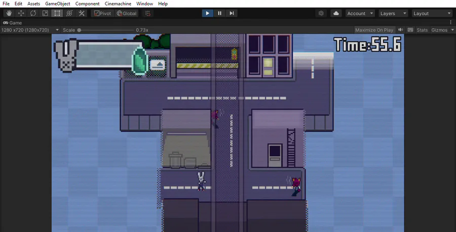Open the Layers dropdown
The height and width of the screenshot is (232, 456).
[x=393, y=13]
